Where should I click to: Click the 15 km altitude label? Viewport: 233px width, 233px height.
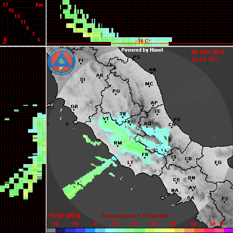pyautogui.click(x=11, y=10)
